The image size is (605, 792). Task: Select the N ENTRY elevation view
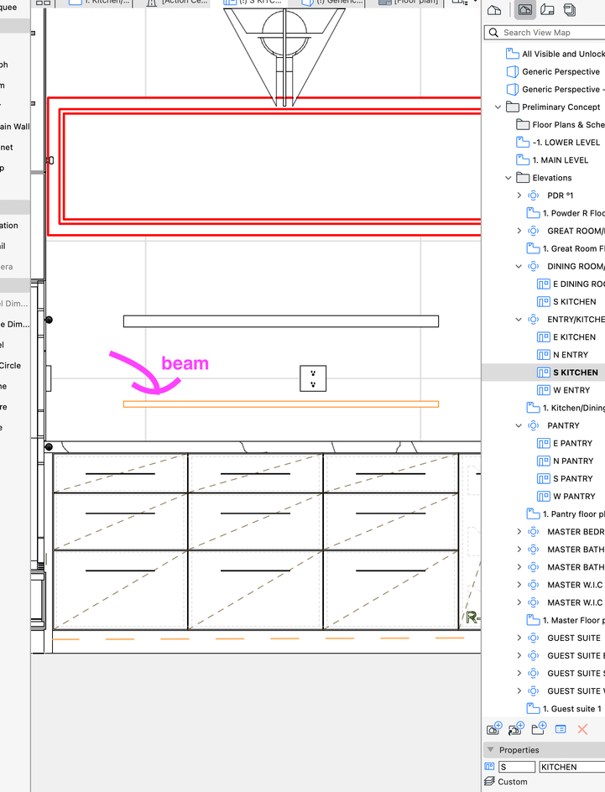point(562,355)
